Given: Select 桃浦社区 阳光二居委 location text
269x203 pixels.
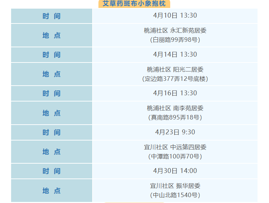Looking at the screenshot, I should [175, 70].
